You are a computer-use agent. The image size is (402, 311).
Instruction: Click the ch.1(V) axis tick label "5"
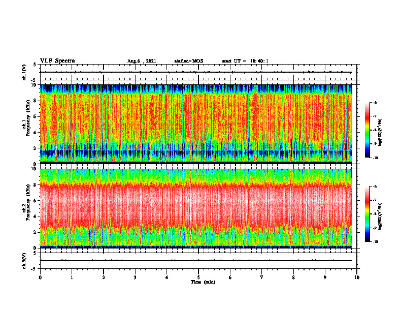click(x=35, y=65)
